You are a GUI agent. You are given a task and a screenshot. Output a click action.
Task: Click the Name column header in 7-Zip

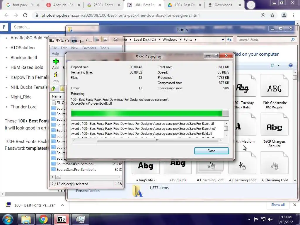click(57, 96)
